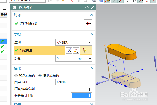
Task: Select the 移动原先的 radio button
Action: (x=16, y=76)
